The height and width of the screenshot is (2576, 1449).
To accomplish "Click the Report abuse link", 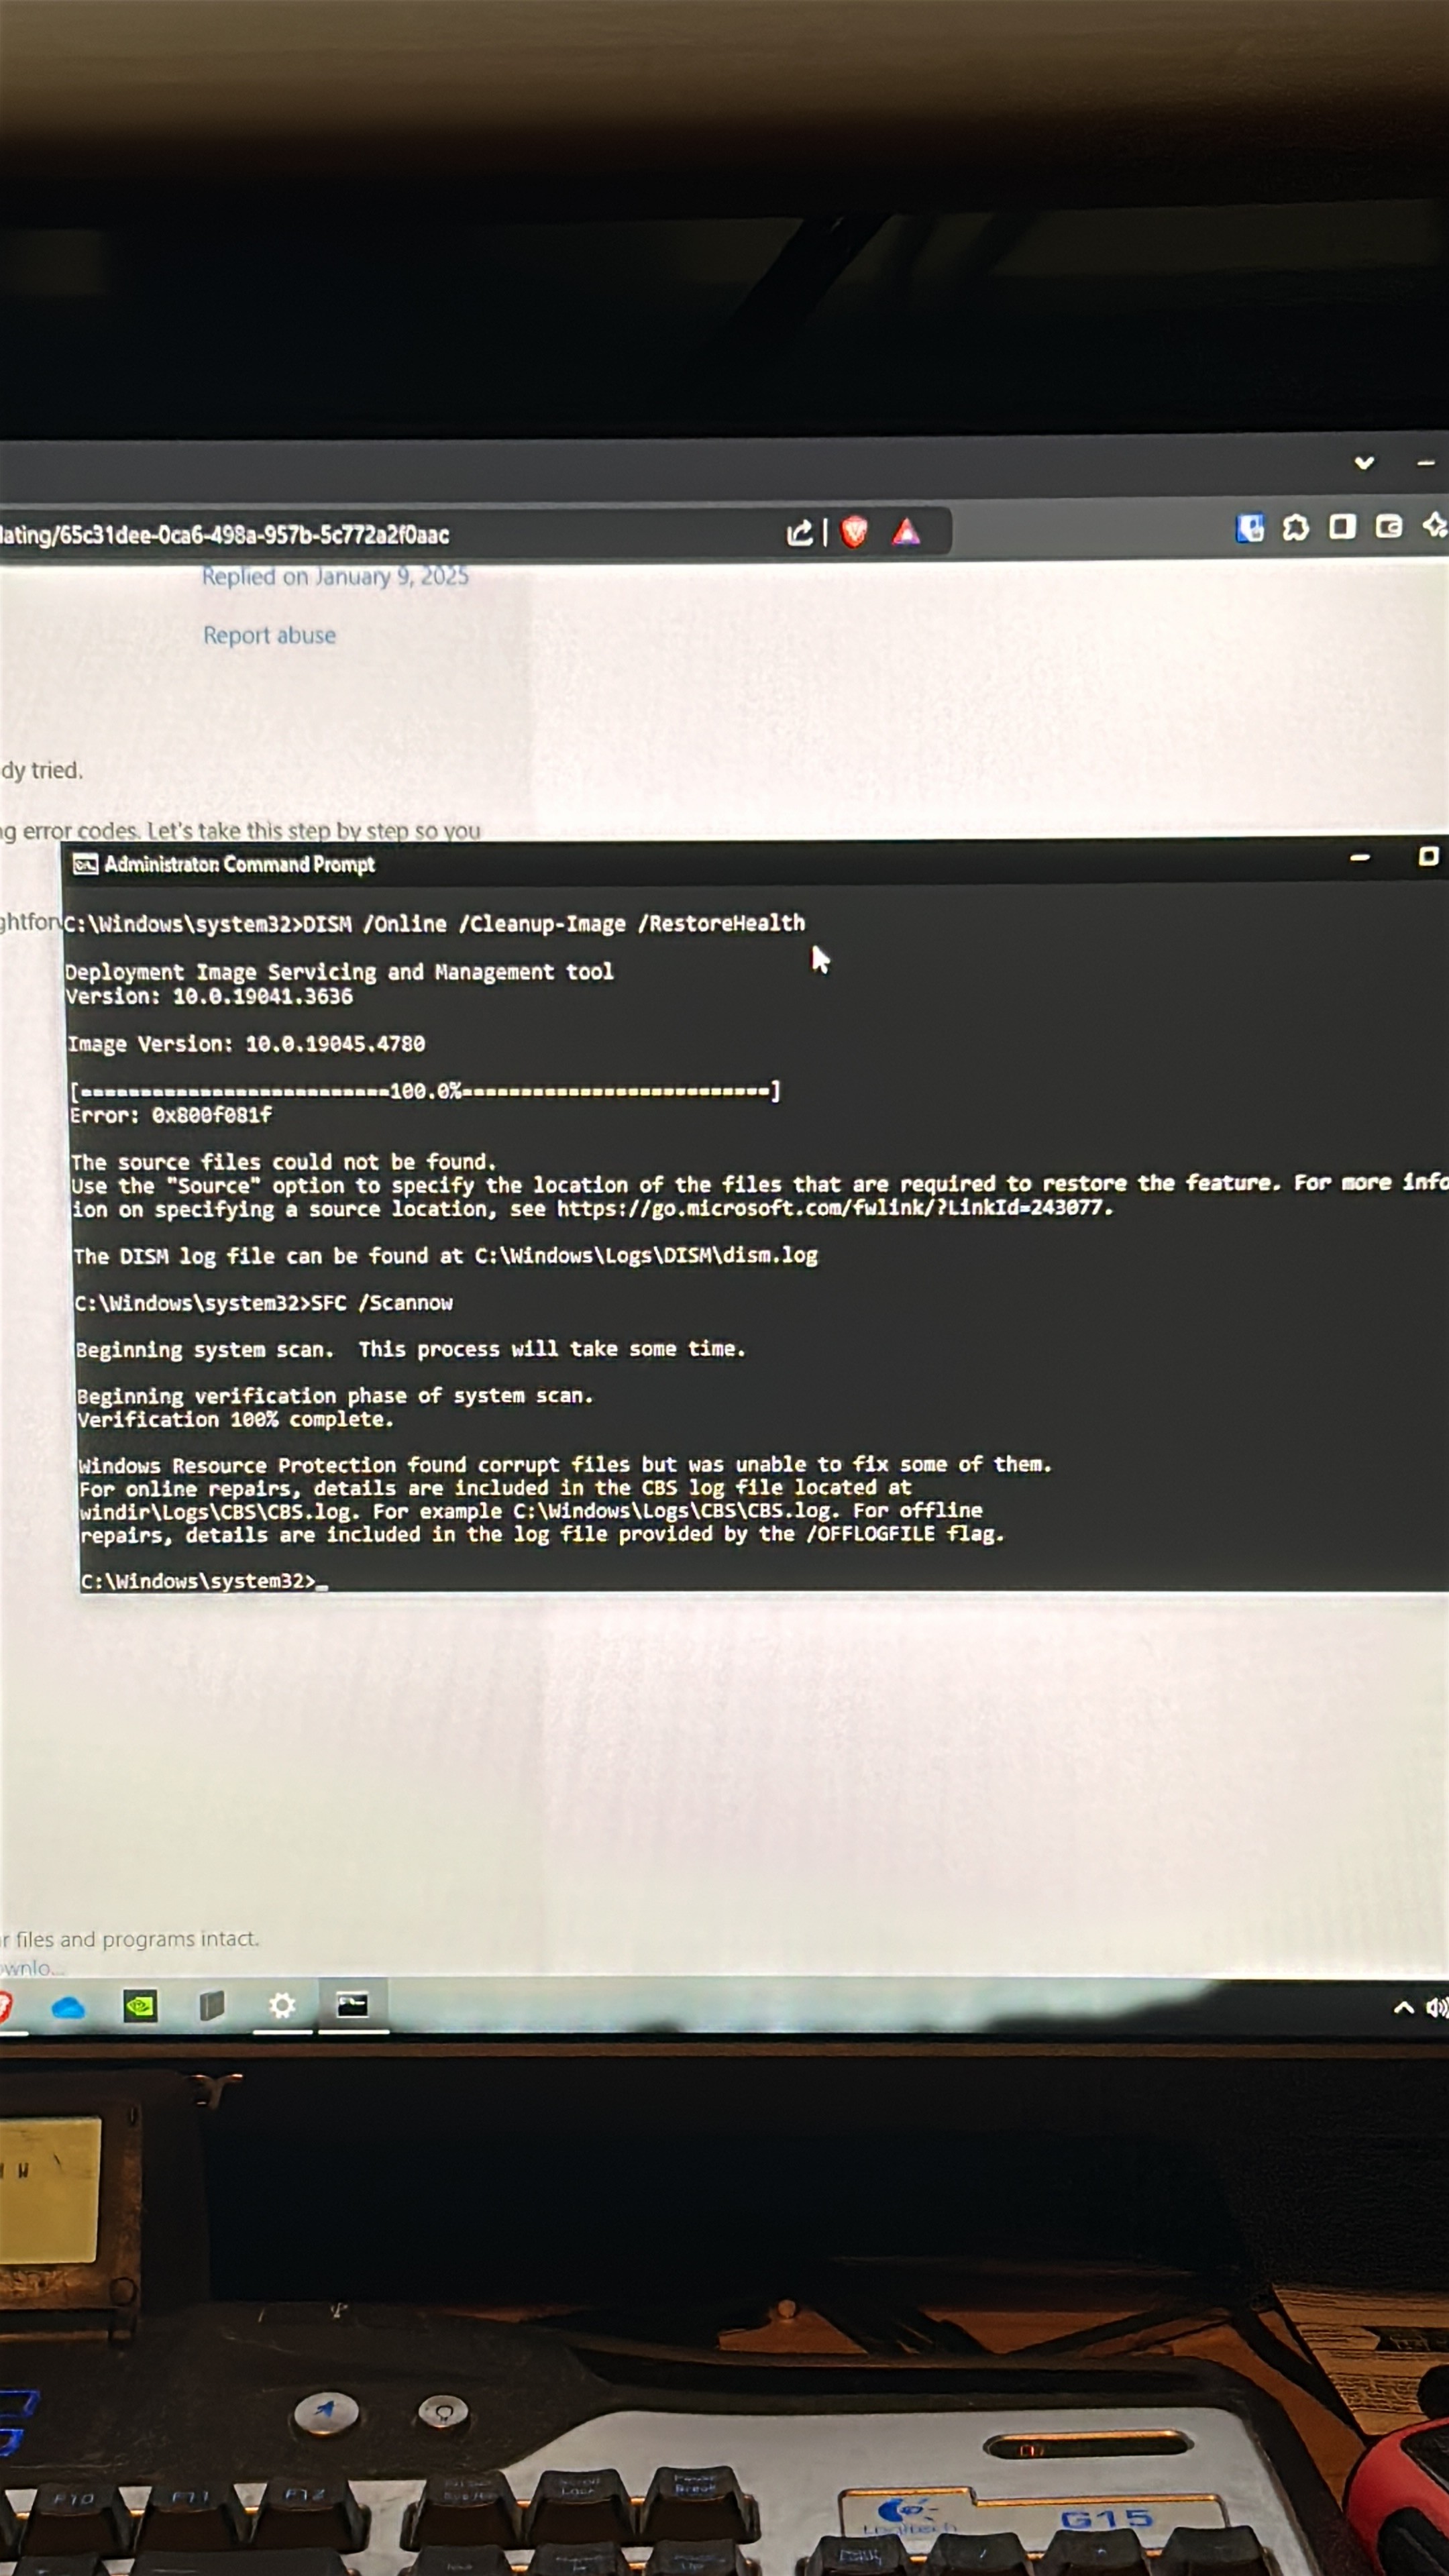I will click(x=269, y=635).
